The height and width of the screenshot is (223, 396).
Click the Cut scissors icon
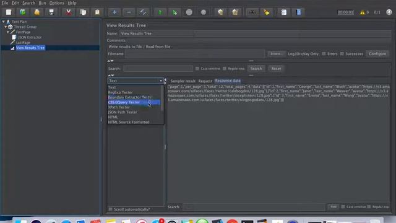pyautogui.click(x=69, y=12)
